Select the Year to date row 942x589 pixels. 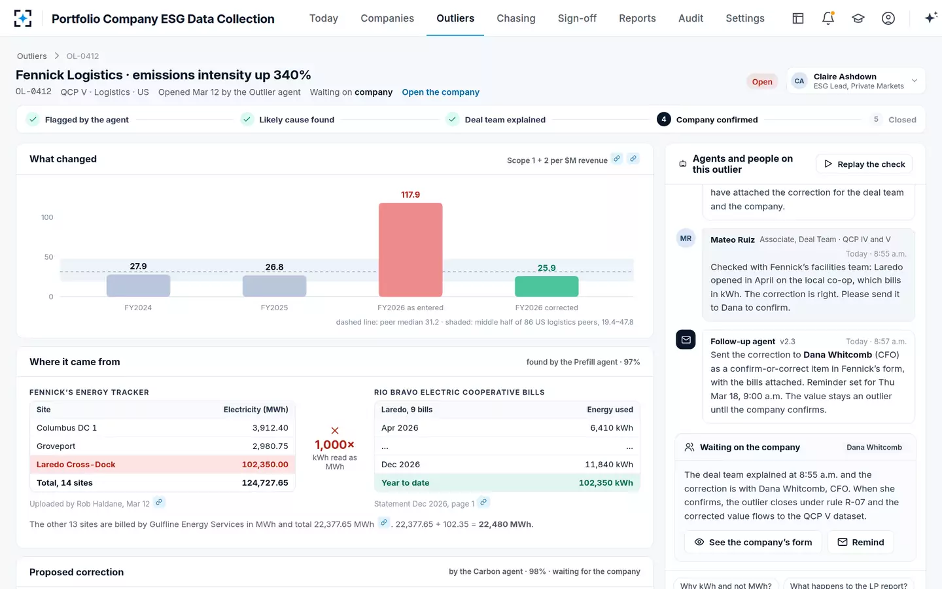coord(507,483)
